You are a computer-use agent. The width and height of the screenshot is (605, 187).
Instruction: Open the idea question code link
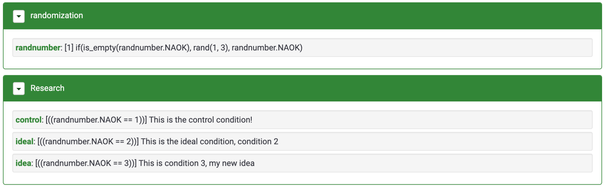click(23, 163)
